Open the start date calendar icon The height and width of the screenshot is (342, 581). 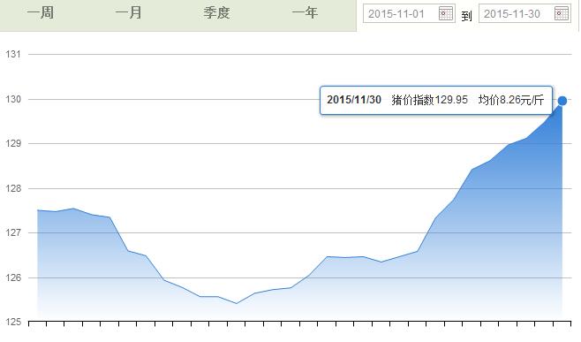click(446, 14)
